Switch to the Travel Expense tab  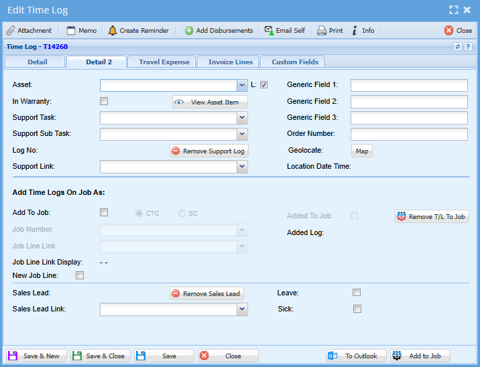coord(164,62)
